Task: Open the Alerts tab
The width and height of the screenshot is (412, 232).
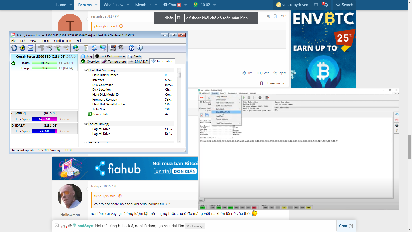Action: 134,56
